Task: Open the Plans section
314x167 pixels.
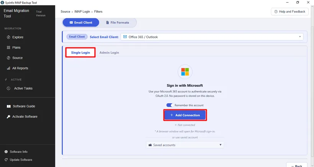Action: pos(16,47)
